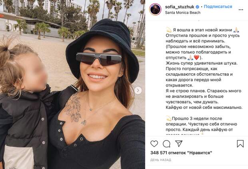
Task: Click the red heart emoji in caption
Action: pyautogui.click(x=196, y=57)
